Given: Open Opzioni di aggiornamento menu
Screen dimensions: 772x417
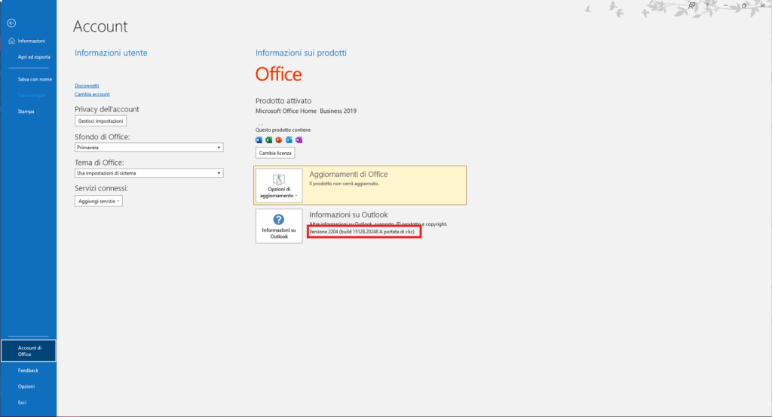Looking at the screenshot, I should pyautogui.click(x=279, y=185).
